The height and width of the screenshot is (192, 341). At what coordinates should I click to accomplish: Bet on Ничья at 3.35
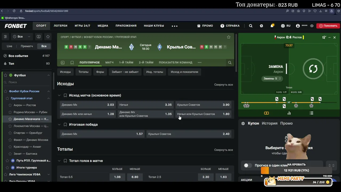tap(145, 105)
